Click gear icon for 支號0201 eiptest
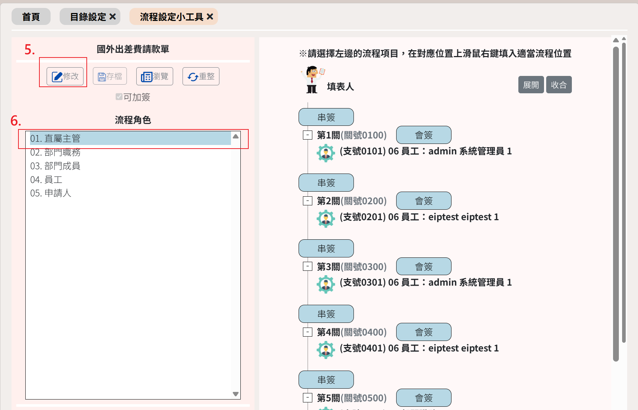 click(326, 219)
